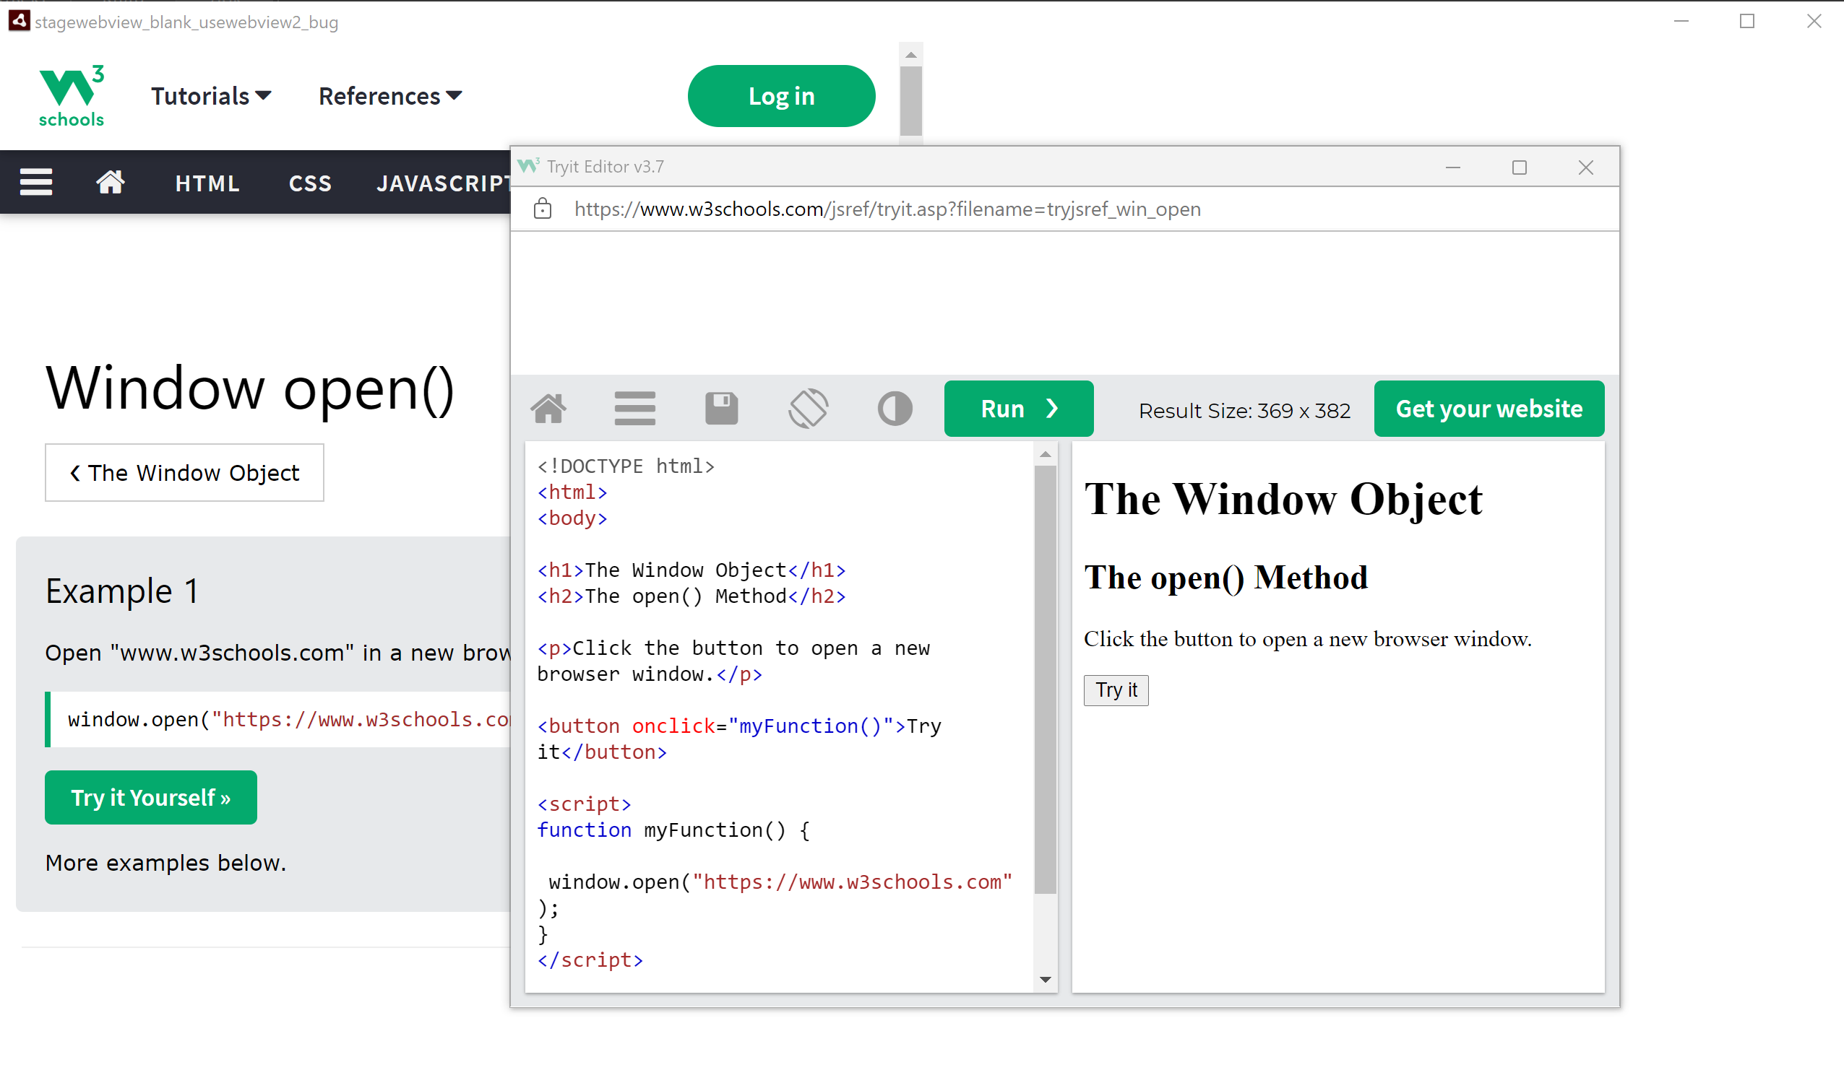Click the stagewebview app icon in title bar
The image size is (1844, 1083).
coord(19,20)
